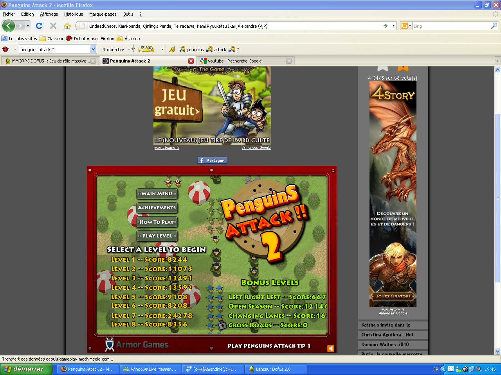Open the Bing search engine selector dropdown
Viewport: 501px width, 375px height.
click(x=406, y=26)
